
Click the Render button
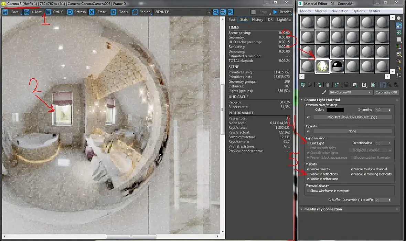coord(282,12)
